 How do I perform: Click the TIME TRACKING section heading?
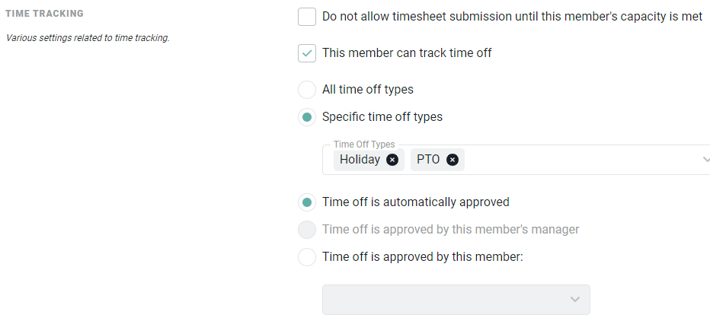(x=44, y=14)
